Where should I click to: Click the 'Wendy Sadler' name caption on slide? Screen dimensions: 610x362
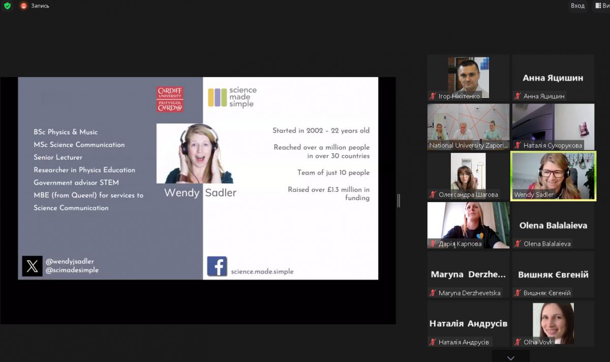(x=200, y=193)
